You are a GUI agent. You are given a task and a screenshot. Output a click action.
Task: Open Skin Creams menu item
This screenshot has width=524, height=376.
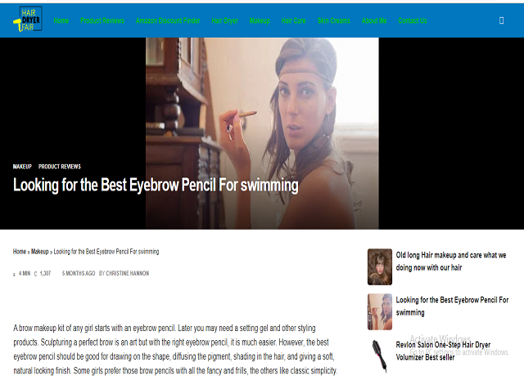click(334, 20)
